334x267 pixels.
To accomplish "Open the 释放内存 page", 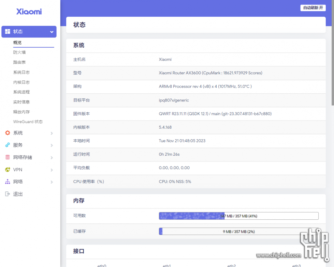I will click(21, 112).
